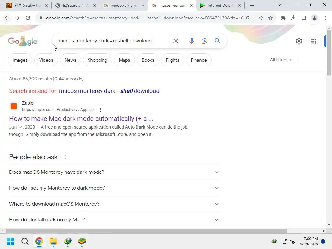Open Chrome extensions puzzle icon

(x=283, y=18)
